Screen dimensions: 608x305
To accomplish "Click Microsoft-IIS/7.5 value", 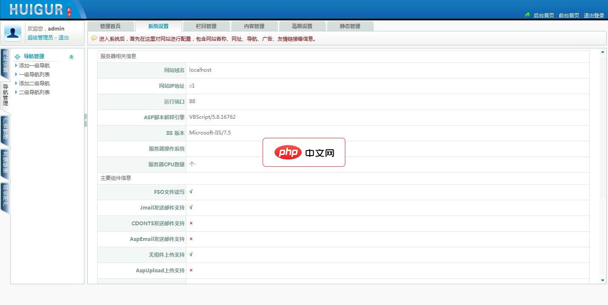I will [210, 133].
